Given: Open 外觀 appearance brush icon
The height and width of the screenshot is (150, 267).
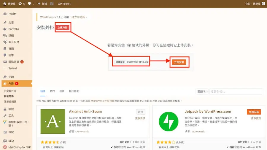Looking at the screenshot, I should pyautogui.click(x=5, y=77).
